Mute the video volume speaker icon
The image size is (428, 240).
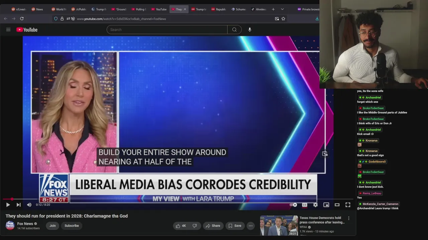pos(29,205)
